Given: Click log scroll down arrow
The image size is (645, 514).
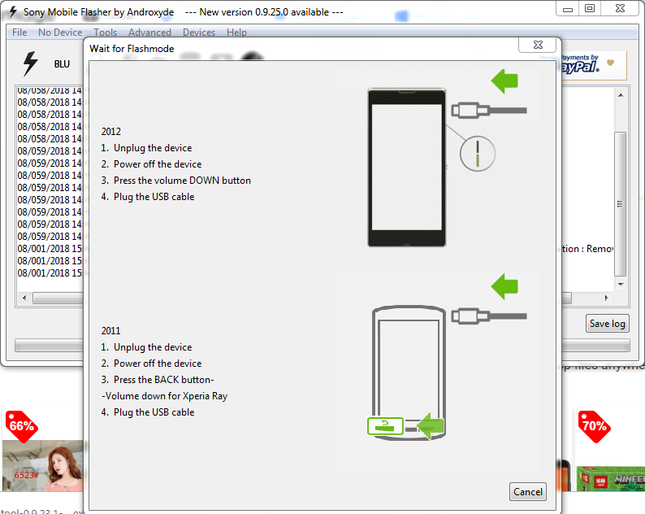Looking at the screenshot, I should pyautogui.click(x=621, y=285).
